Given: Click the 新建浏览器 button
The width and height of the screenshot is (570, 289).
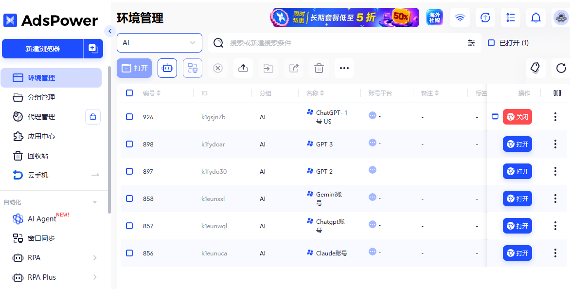Looking at the screenshot, I should (x=42, y=49).
